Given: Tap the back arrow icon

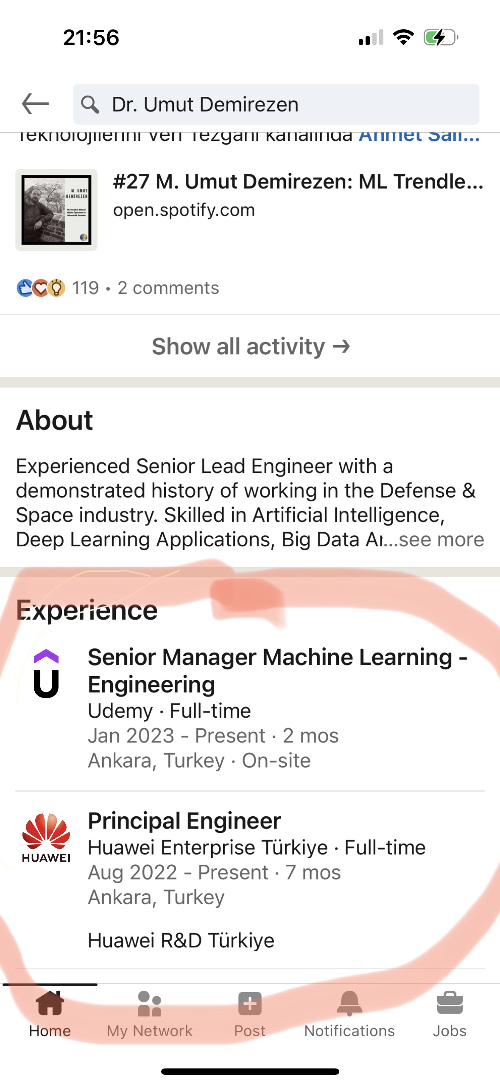Looking at the screenshot, I should point(35,104).
